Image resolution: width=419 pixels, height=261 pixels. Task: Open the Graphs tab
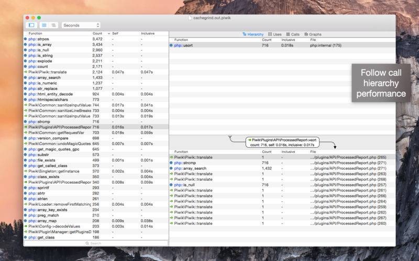tap(313, 34)
